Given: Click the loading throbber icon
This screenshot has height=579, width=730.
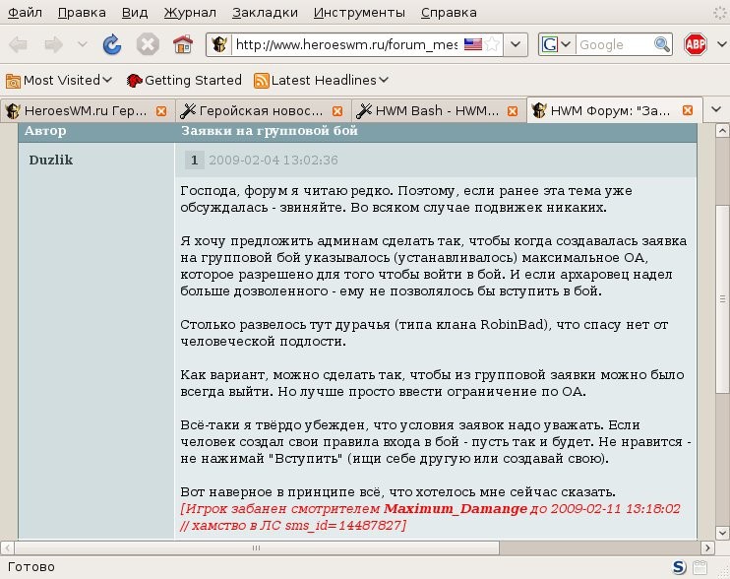Looking at the screenshot, I should tap(720, 13).
